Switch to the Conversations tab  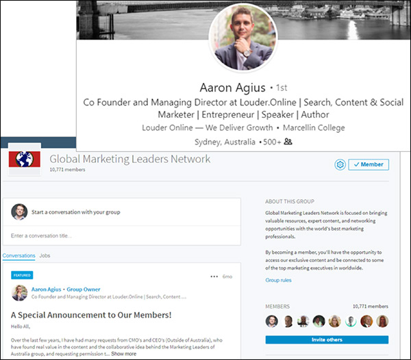point(19,255)
